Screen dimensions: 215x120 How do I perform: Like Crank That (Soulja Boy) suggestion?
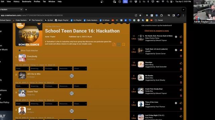(181, 90)
